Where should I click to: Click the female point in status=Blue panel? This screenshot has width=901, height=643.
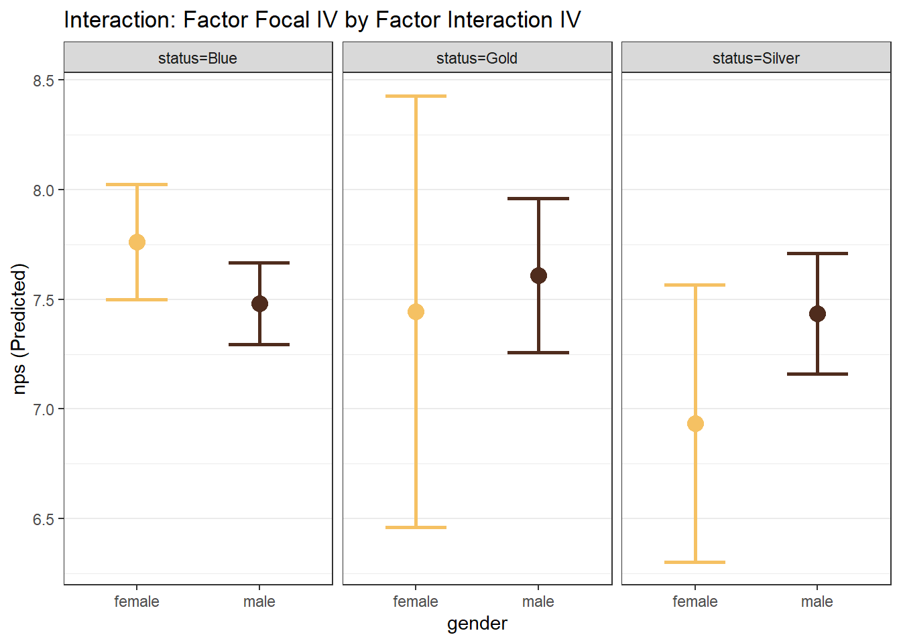pos(137,242)
